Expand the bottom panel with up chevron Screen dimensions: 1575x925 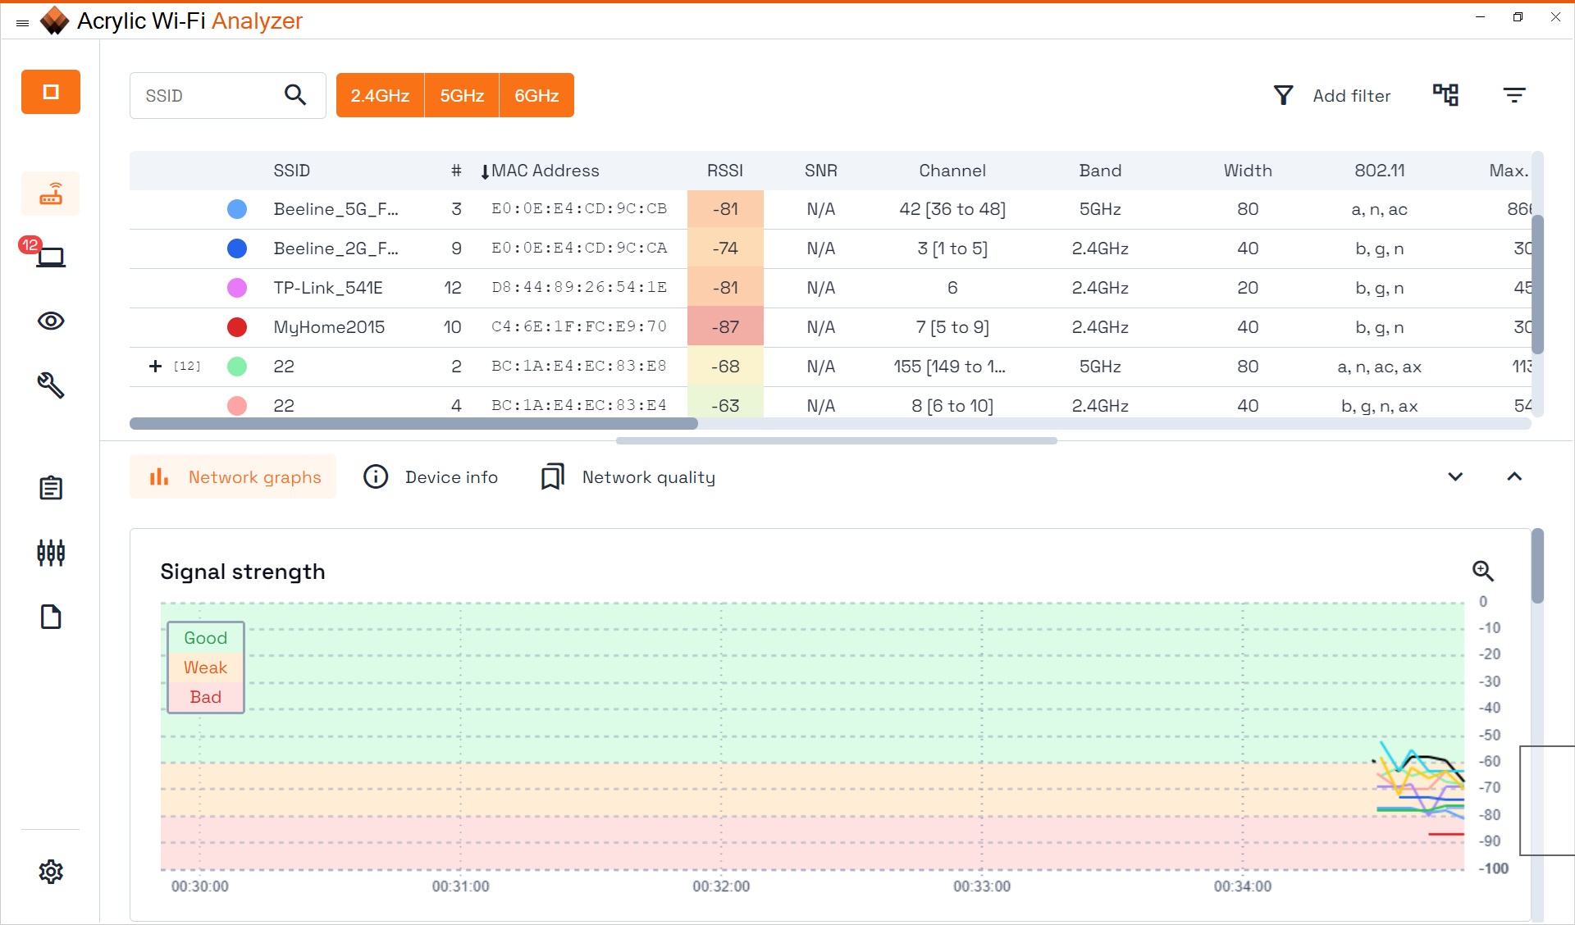pos(1514,476)
